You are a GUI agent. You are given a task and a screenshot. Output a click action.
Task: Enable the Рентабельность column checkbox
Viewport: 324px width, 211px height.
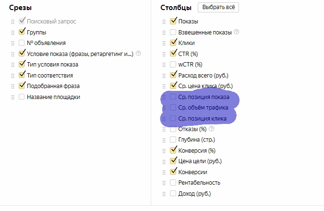[173, 183]
